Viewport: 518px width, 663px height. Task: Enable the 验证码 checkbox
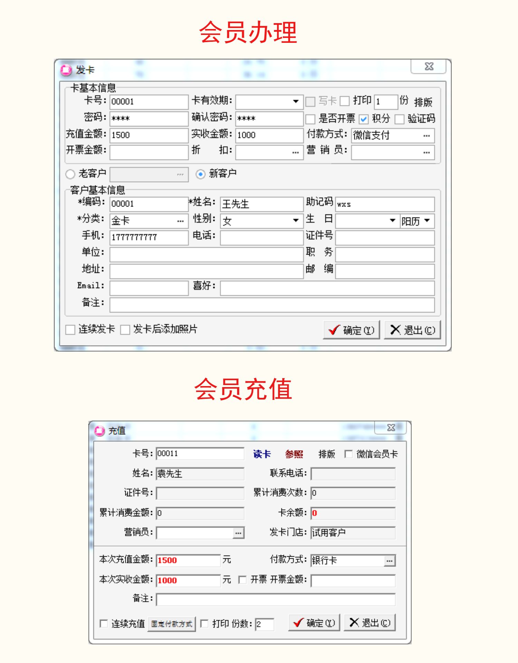(400, 119)
